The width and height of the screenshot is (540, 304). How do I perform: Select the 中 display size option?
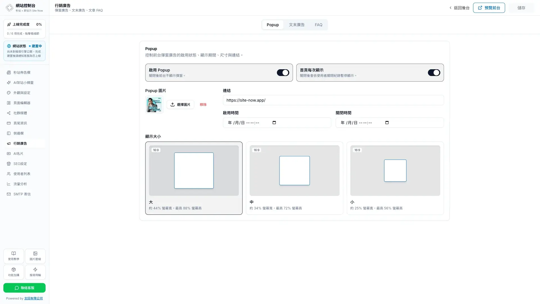coord(294,178)
